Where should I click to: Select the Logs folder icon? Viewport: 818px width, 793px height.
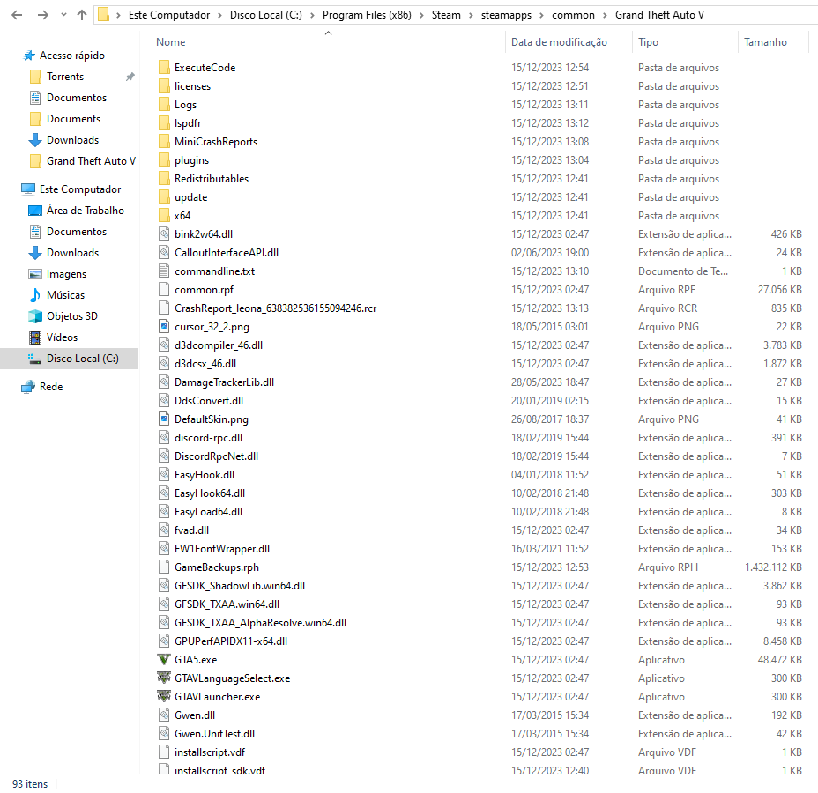click(164, 104)
